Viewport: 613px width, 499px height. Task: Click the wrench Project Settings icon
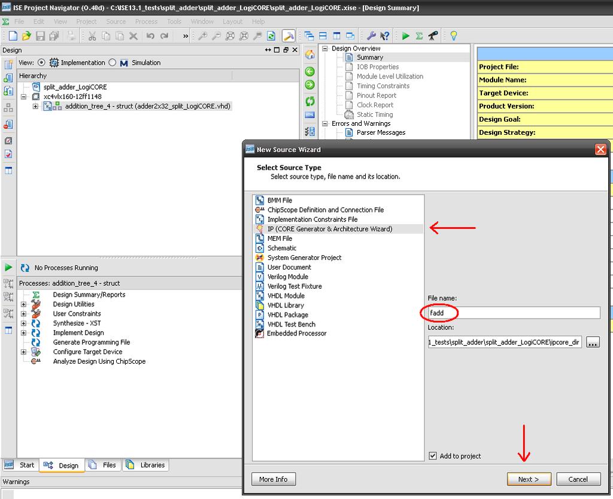(x=371, y=36)
